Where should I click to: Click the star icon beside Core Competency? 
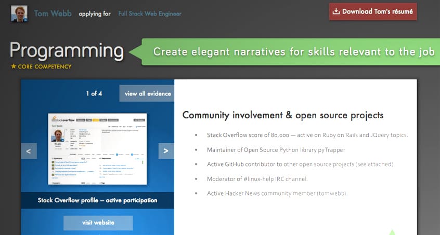pyautogui.click(x=14, y=66)
